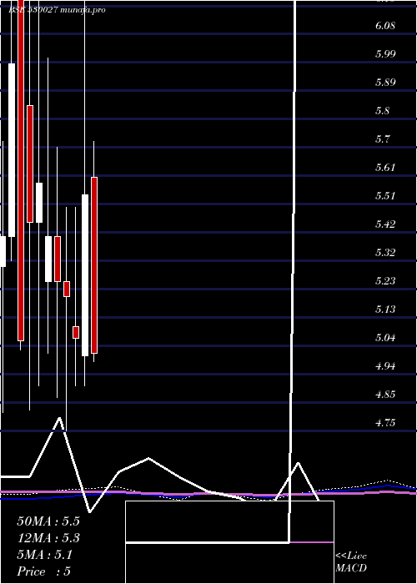Click the 4.85 price axis label

click(x=384, y=395)
